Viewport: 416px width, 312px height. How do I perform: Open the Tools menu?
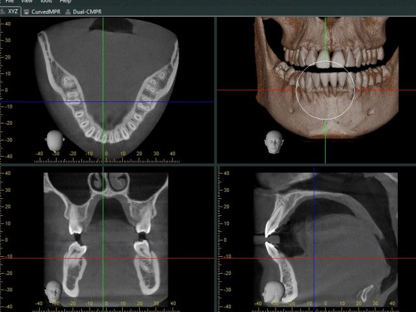click(x=46, y=1)
